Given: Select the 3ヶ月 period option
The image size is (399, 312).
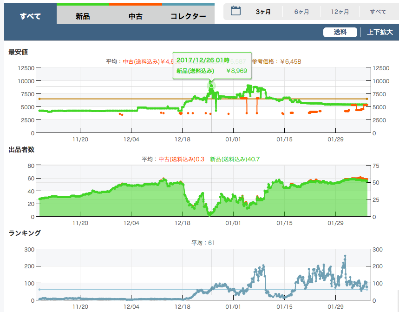Looking at the screenshot, I should tap(263, 12).
